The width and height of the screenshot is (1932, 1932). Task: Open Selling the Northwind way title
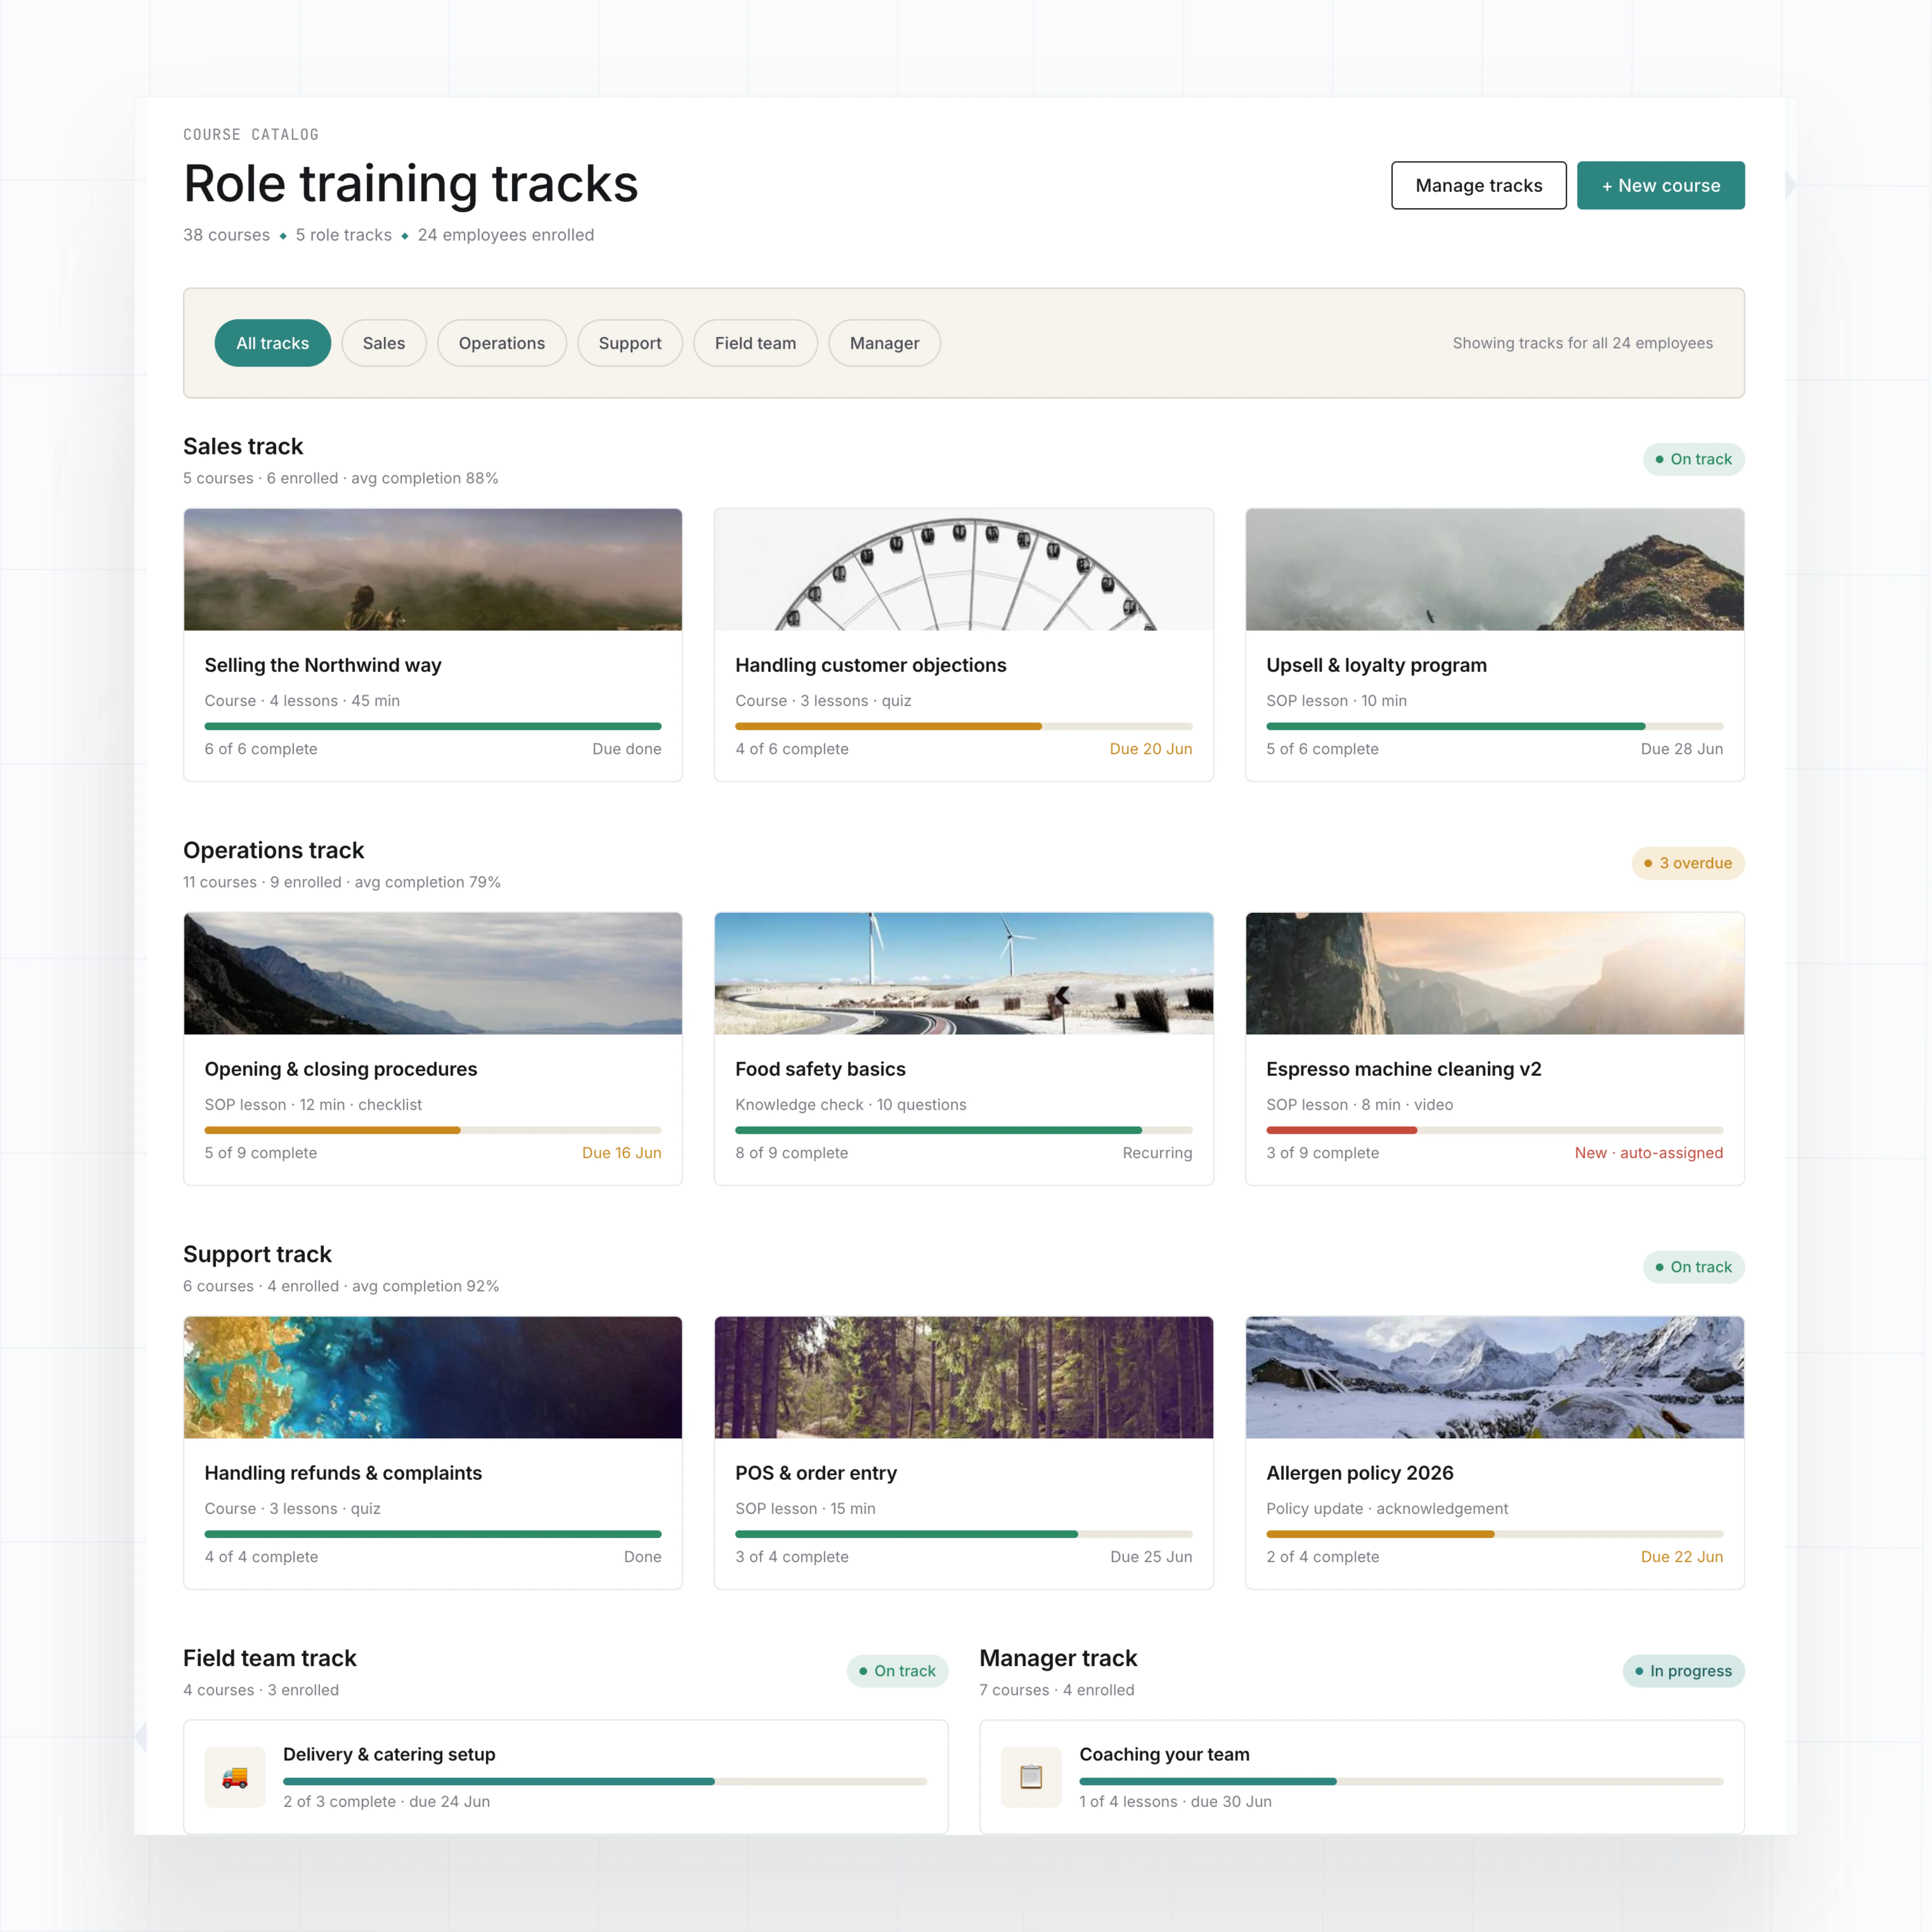[323, 665]
